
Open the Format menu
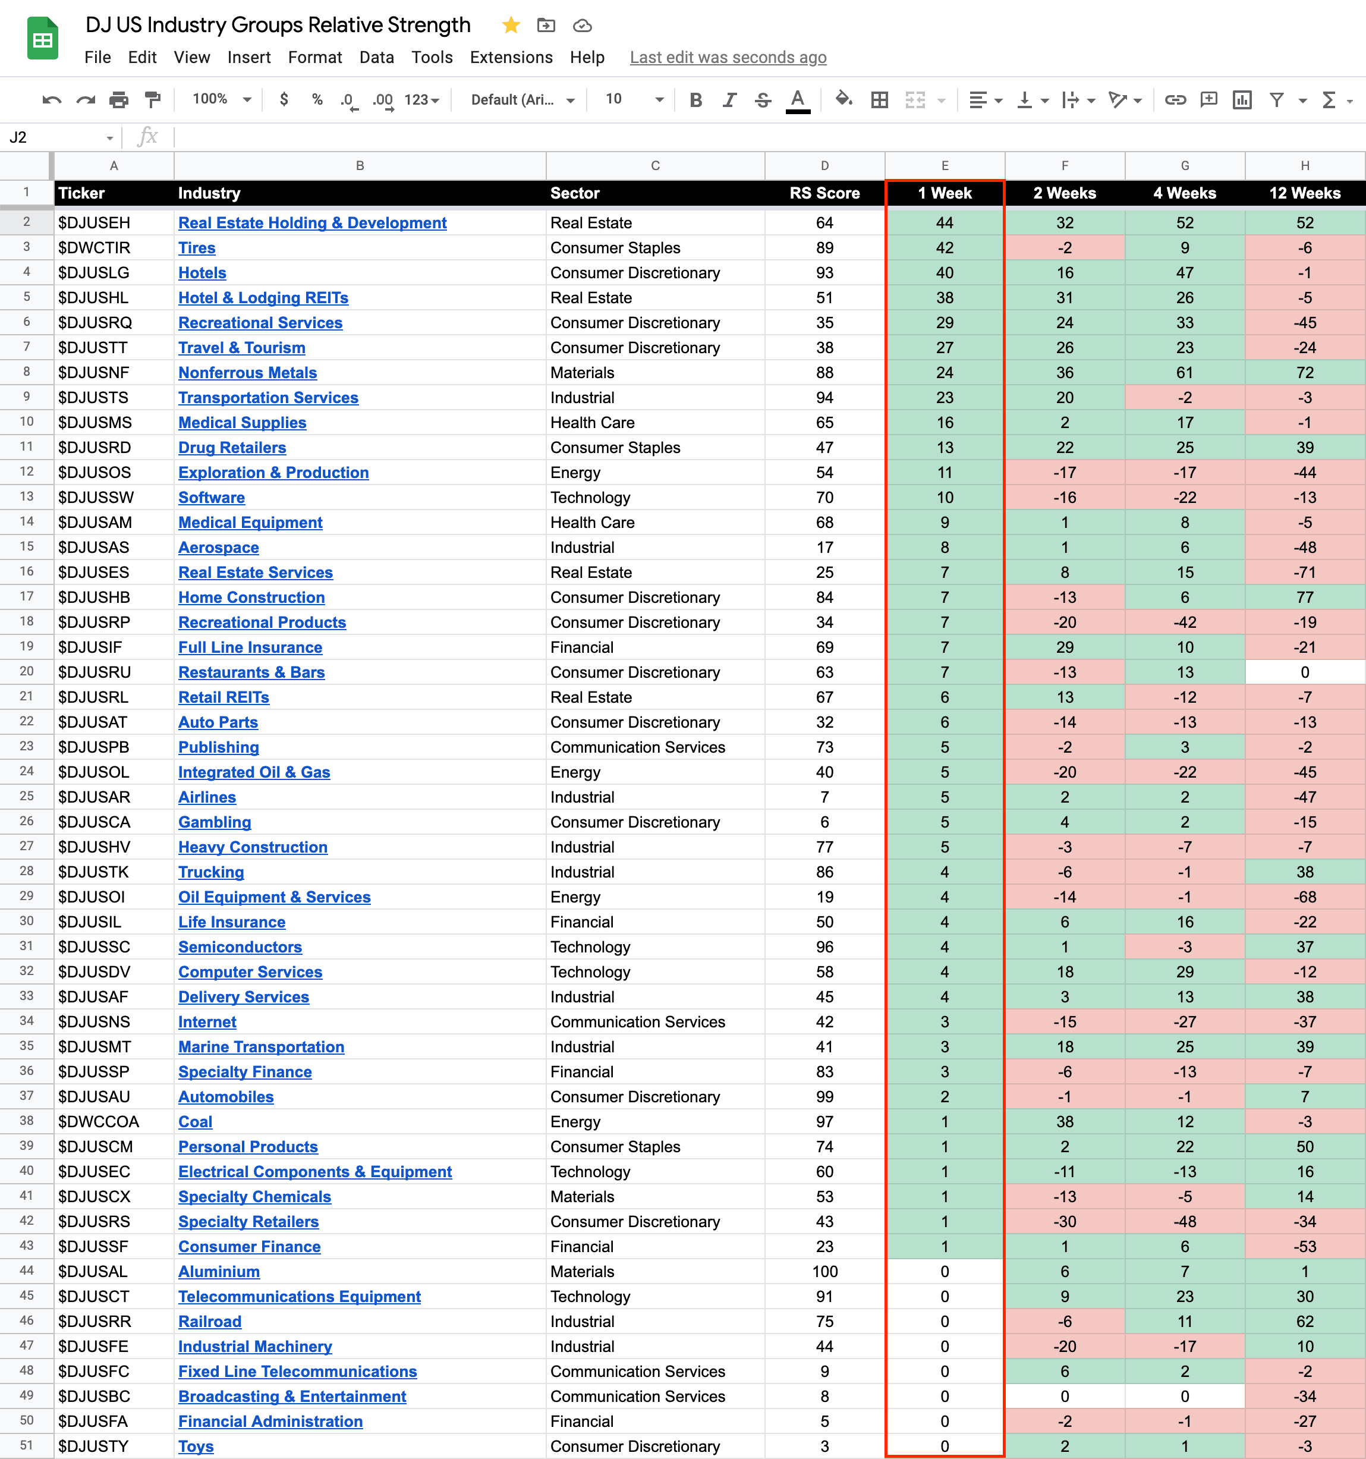pos(314,57)
